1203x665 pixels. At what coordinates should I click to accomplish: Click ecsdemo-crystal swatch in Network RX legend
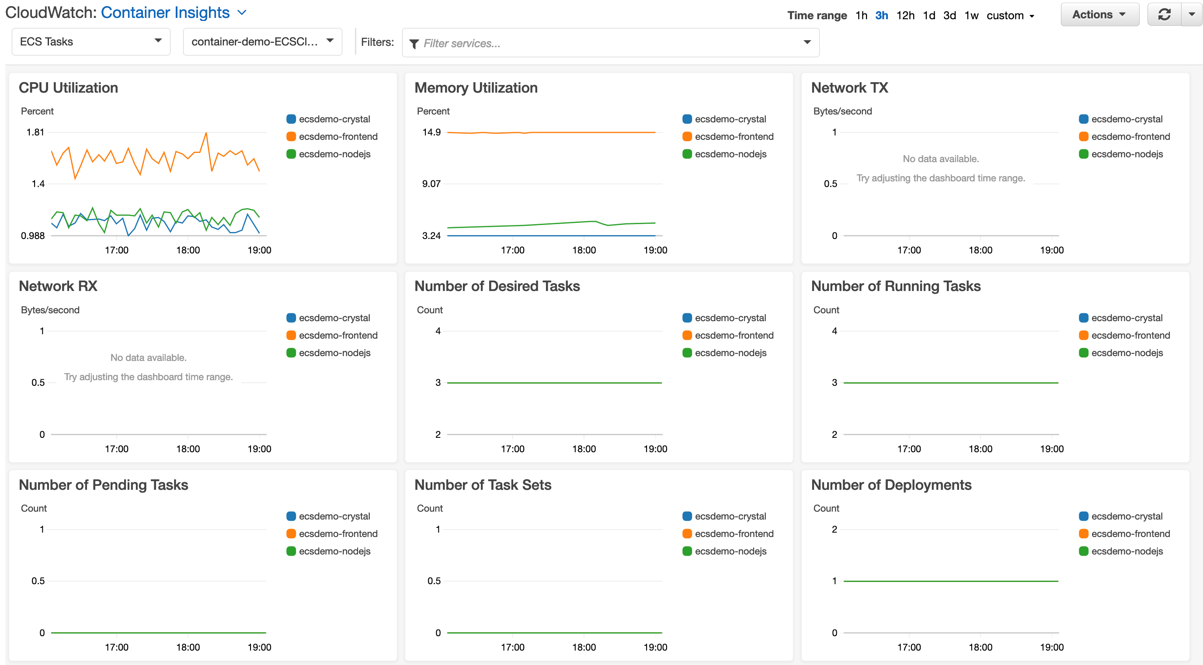pyautogui.click(x=291, y=318)
